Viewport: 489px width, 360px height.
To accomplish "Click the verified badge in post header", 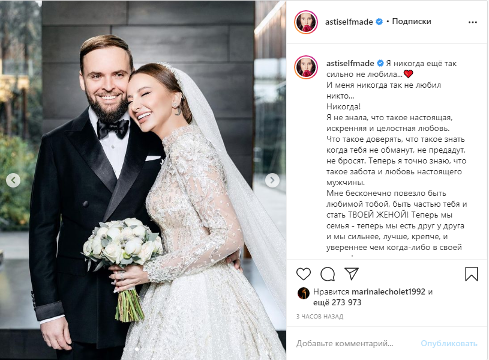I will tap(379, 22).
